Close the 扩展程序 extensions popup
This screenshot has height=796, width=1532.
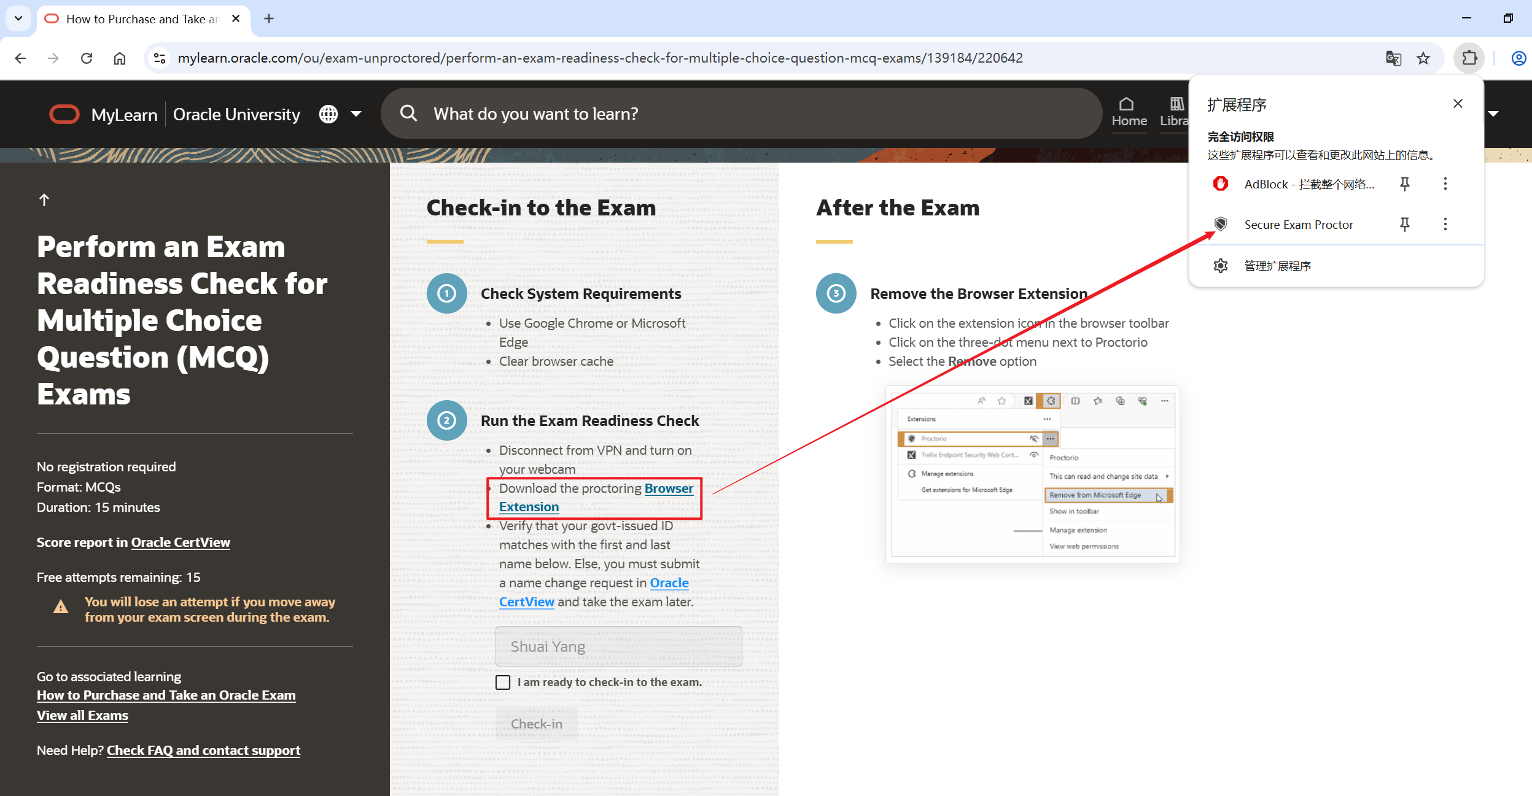(x=1458, y=104)
